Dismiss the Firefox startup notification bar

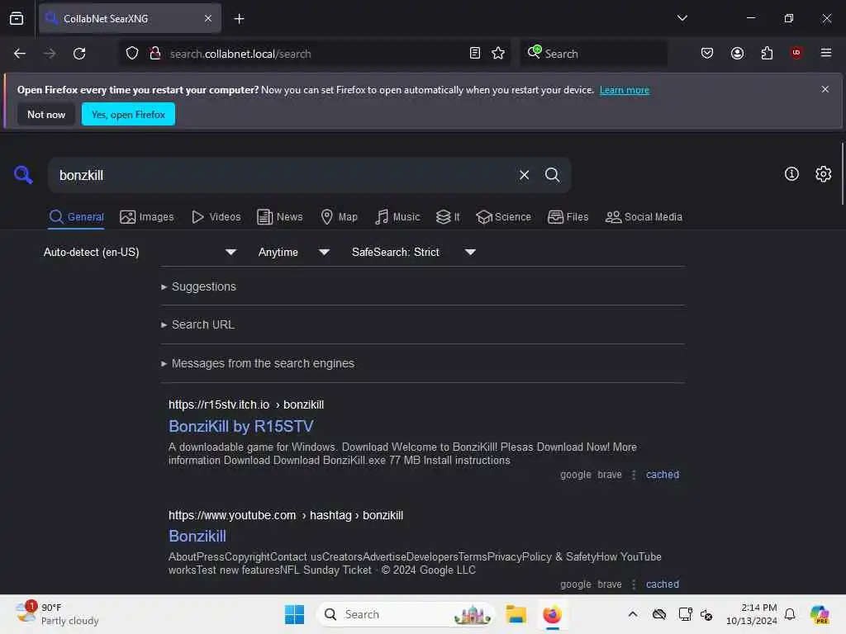coord(825,89)
